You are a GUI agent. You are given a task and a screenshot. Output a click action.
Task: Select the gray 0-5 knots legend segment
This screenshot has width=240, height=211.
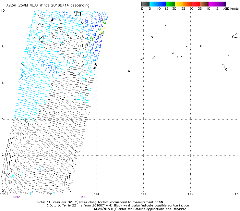click(145, 4)
